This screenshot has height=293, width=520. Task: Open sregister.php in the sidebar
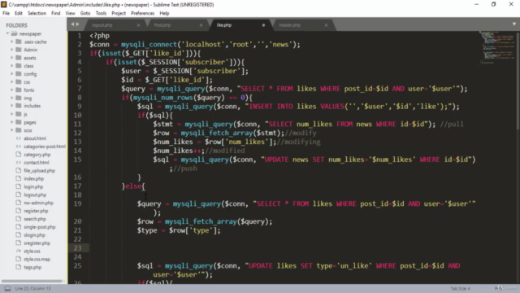coord(37,243)
